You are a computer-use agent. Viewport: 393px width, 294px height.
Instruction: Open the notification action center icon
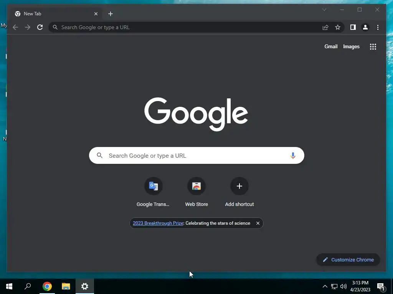tap(381, 287)
